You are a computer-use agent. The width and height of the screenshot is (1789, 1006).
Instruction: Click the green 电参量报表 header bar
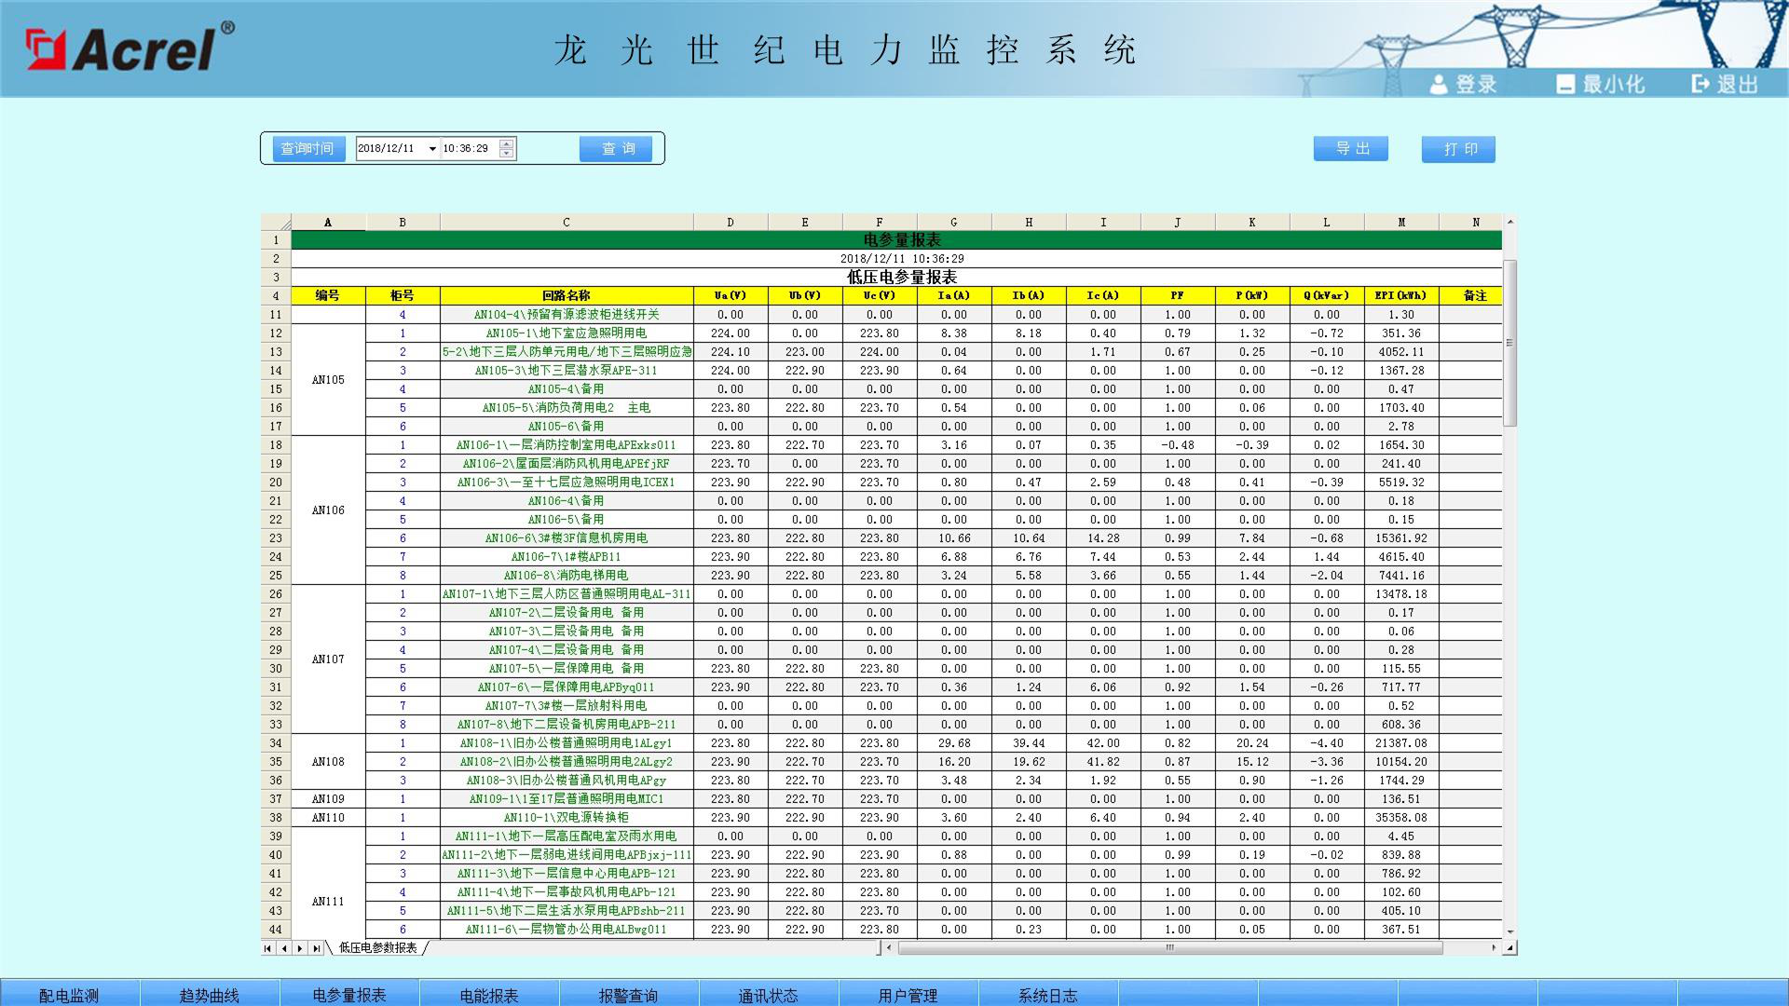tap(896, 240)
